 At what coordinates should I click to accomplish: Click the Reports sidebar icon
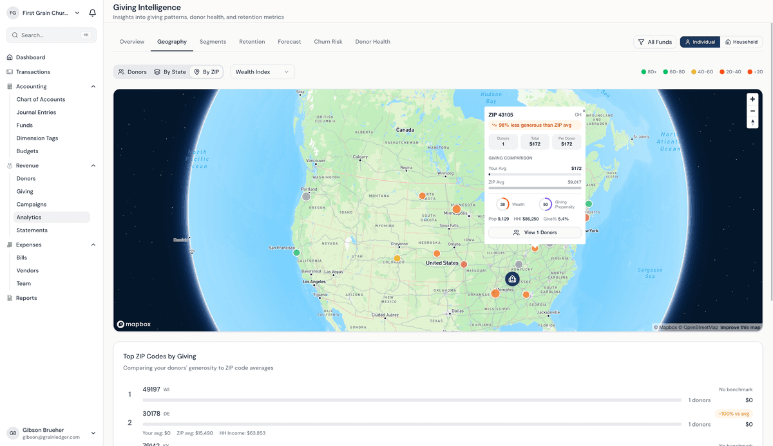coord(10,298)
